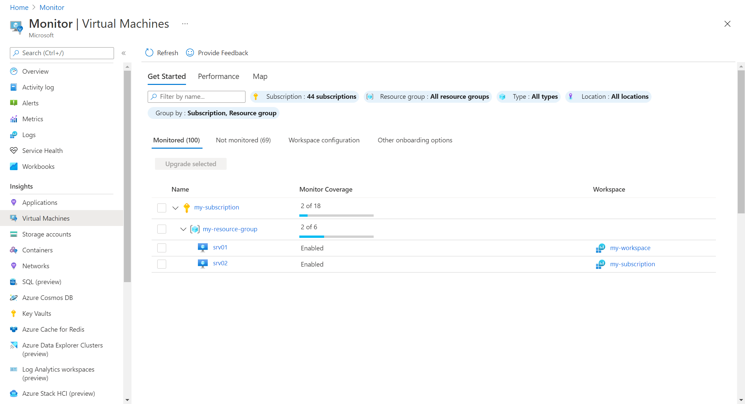745x404 pixels.
Task: Click the Virtual Machines insight icon
Action: point(14,218)
